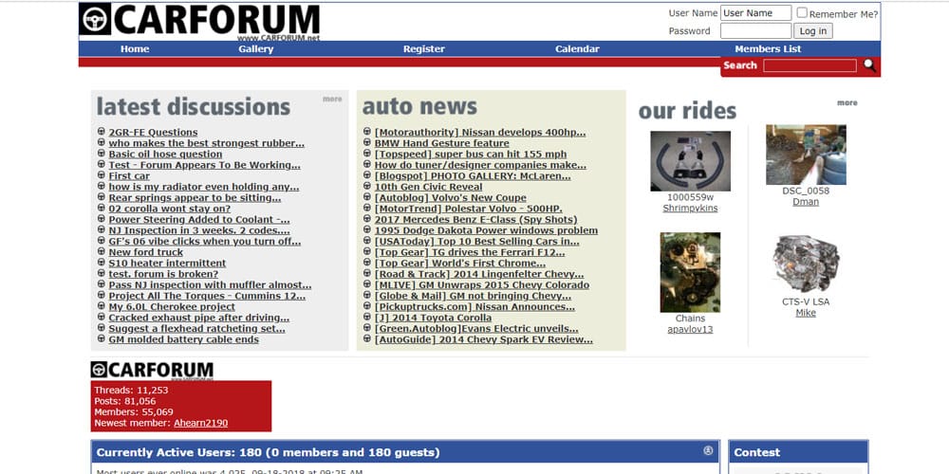Click the search magnifier icon
The image size is (949, 474).
point(869,65)
